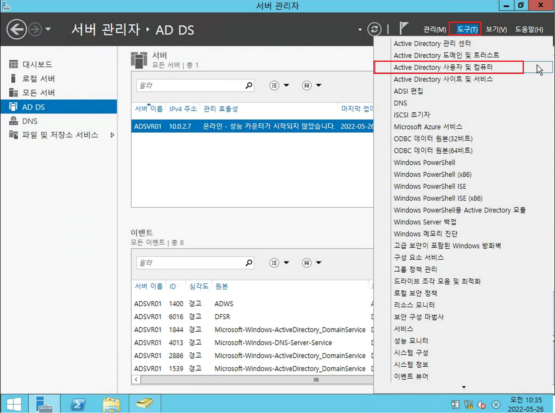
Task: Open DNS from the tools menu
Action: click(x=400, y=103)
